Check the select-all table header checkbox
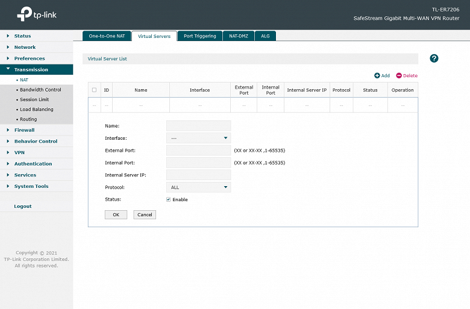The height and width of the screenshot is (309, 470). click(94, 90)
